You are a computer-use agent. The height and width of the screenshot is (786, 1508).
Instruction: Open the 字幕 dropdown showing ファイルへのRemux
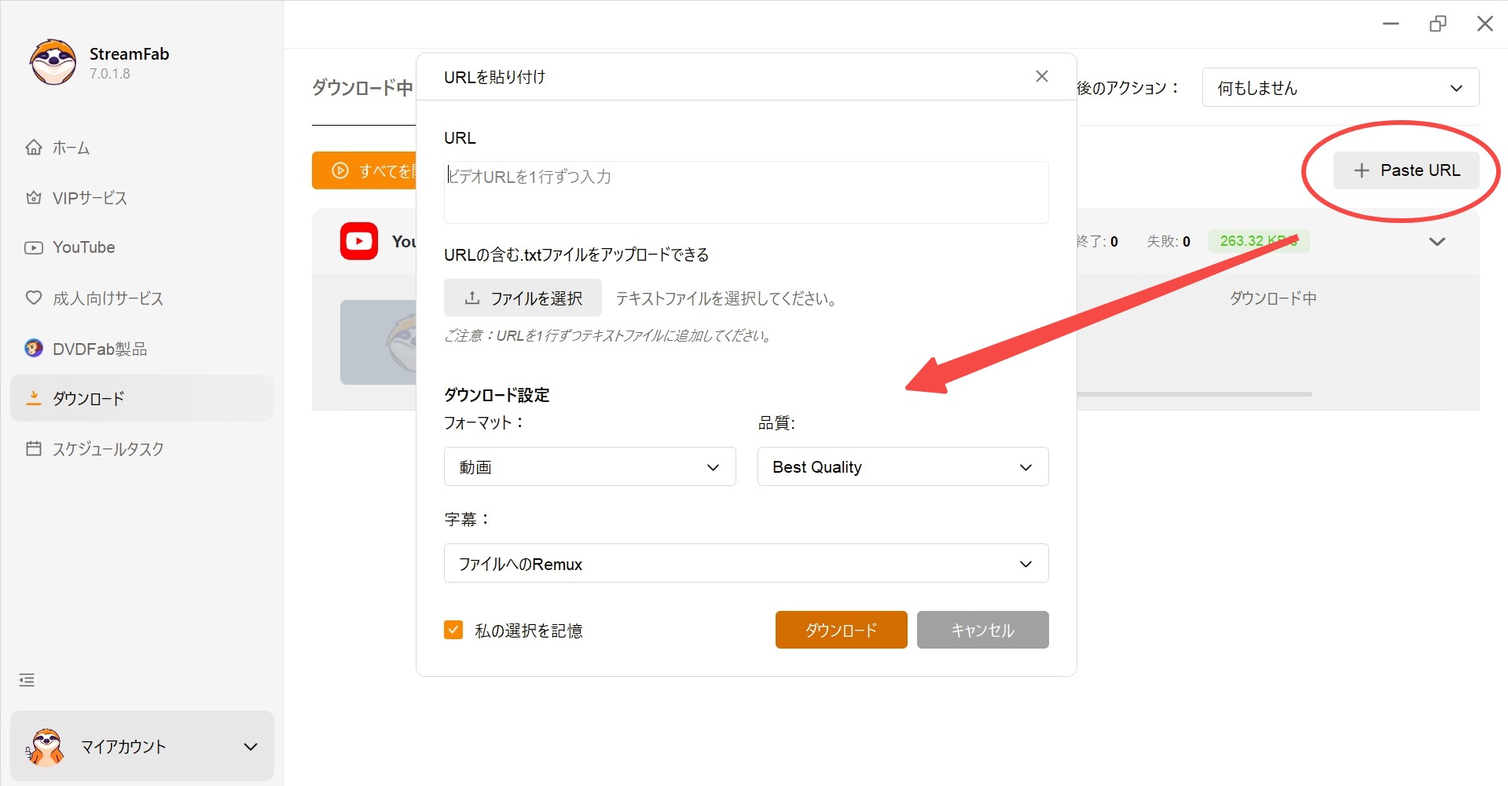[x=745, y=563]
